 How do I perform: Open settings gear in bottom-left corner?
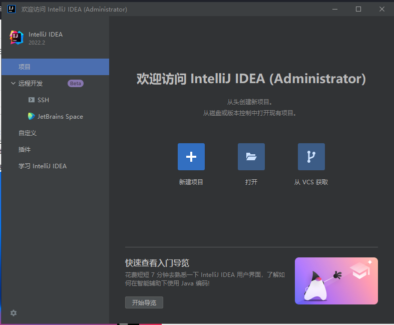coord(14,313)
